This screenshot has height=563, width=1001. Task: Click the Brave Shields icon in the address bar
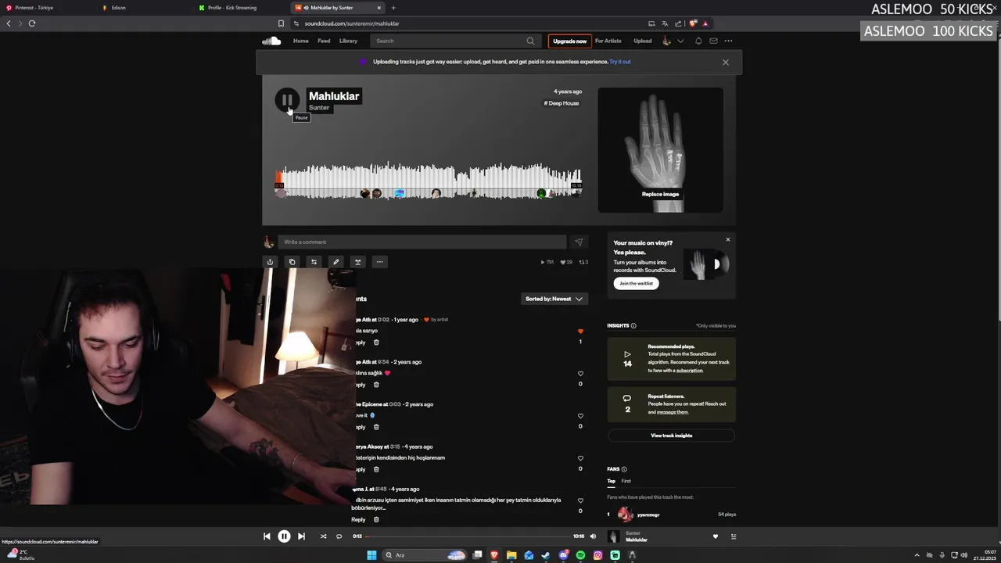pyautogui.click(x=693, y=23)
